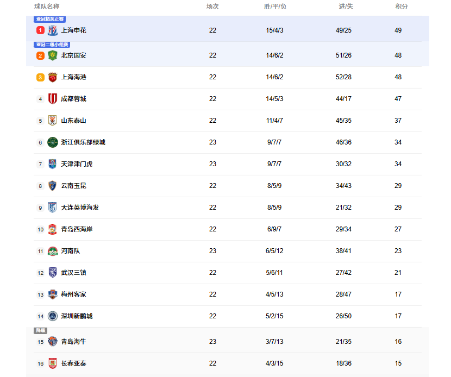Click the Shanghai Shenhua (上海申花) club crest
This screenshot has height=377, width=451.
53,30
